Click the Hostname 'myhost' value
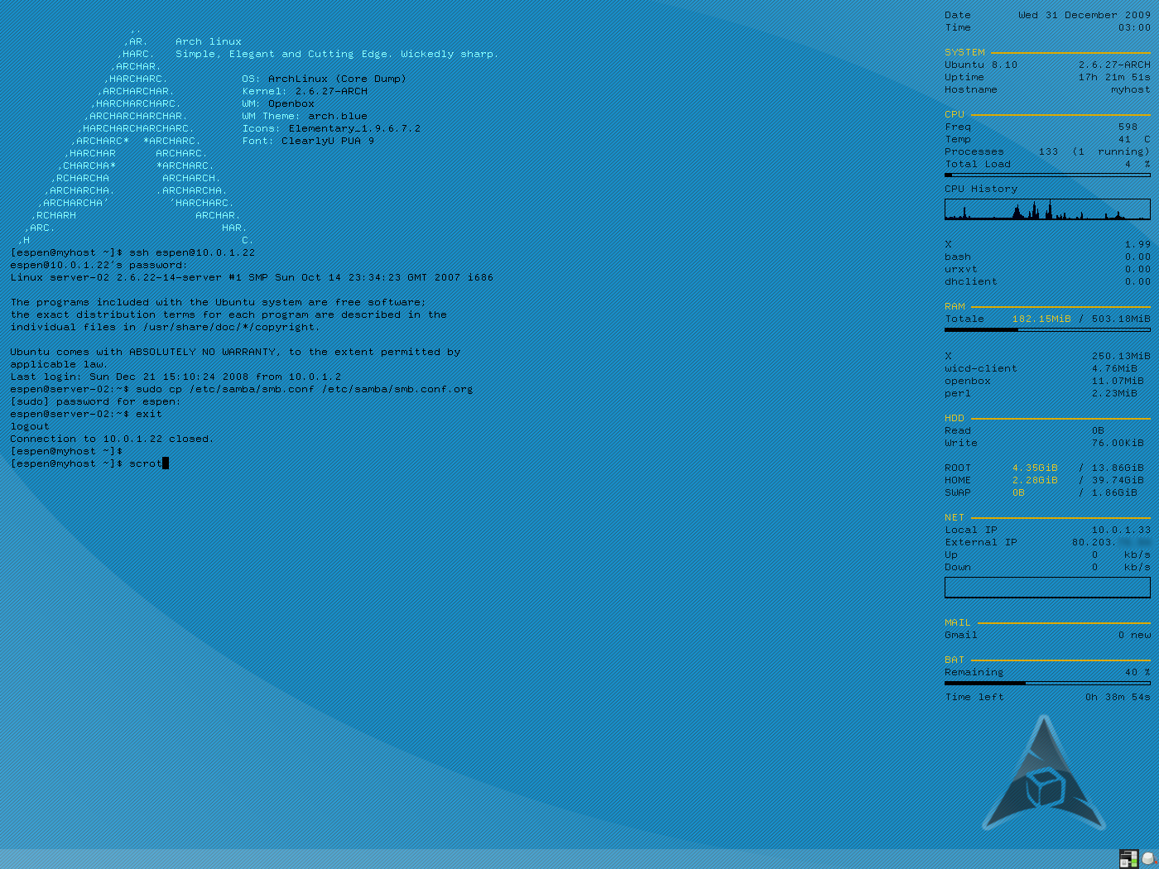This screenshot has width=1159, height=869. point(1131,89)
